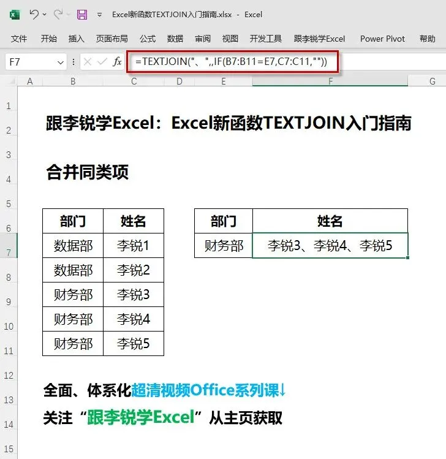Select column E header
446x459 pixels.
223,82
